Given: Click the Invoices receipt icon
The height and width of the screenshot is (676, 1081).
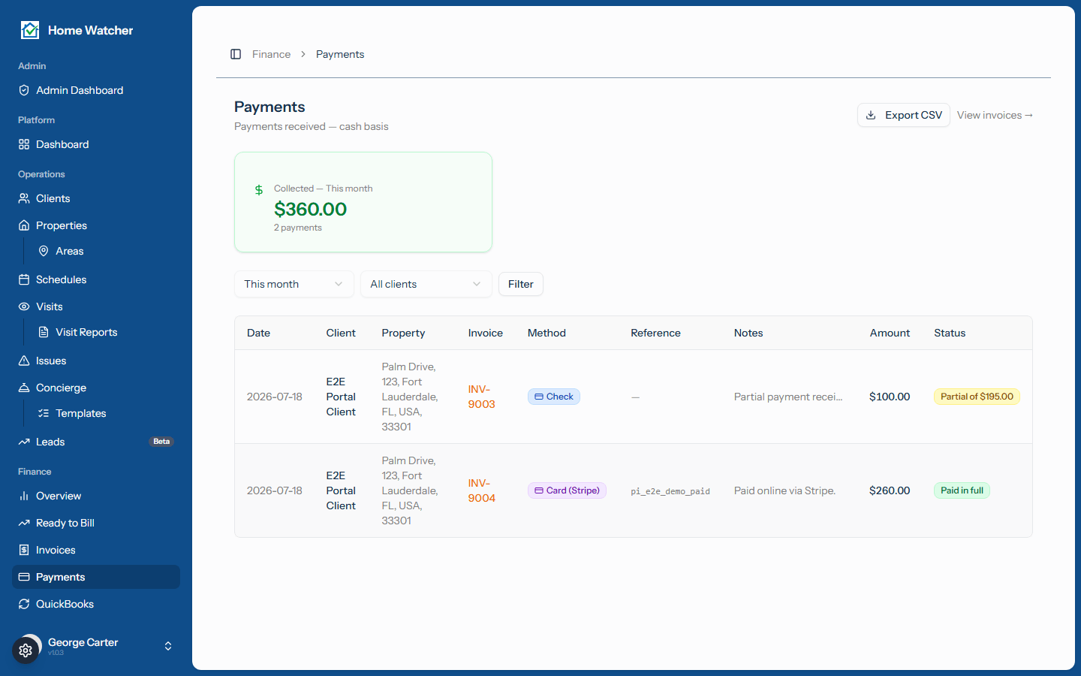Looking at the screenshot, I should point(24,550).
